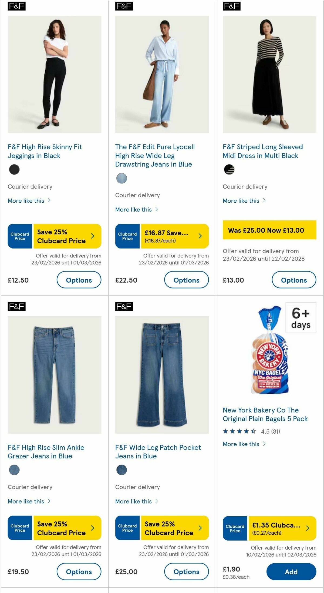Click the Clubcard Price icon on the ankle grazer deal
The height and width of the screenshot is (593, 324).
[x=19, y=528]
